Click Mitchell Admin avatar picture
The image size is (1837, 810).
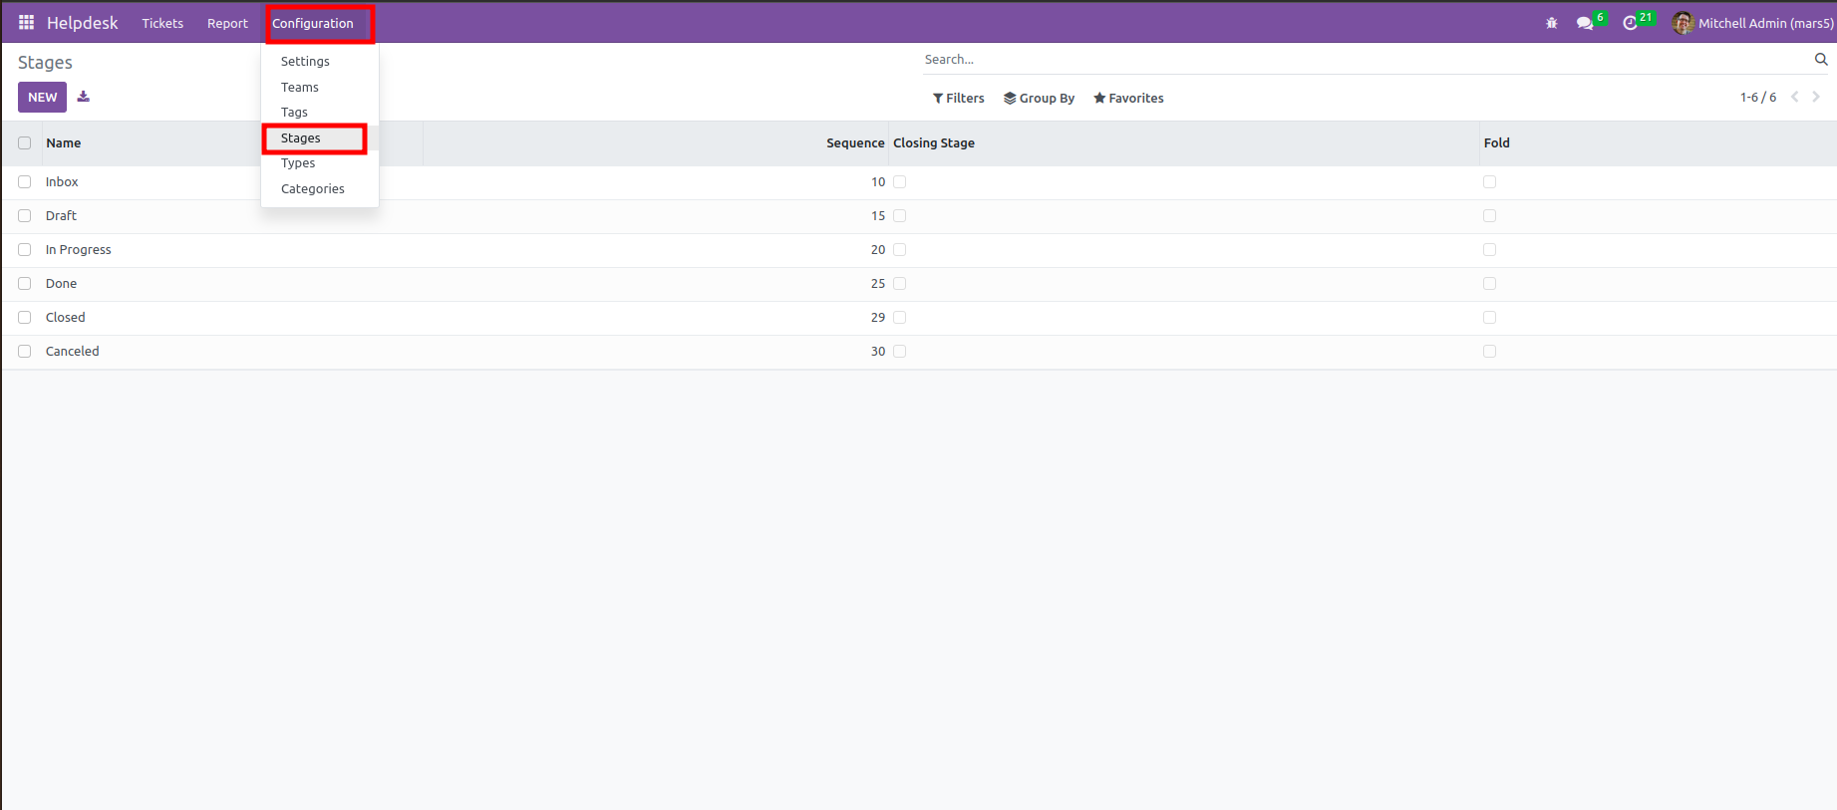(x=1684, y=23)
